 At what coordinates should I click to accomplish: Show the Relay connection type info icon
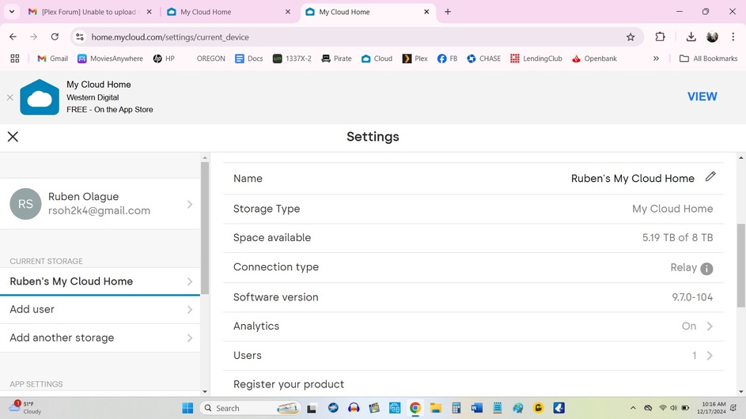pos(707,269)
